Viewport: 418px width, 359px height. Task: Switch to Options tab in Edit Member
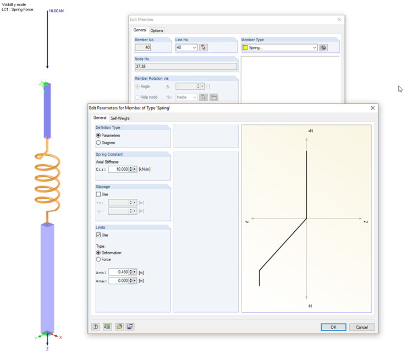(x=157, y=30)
